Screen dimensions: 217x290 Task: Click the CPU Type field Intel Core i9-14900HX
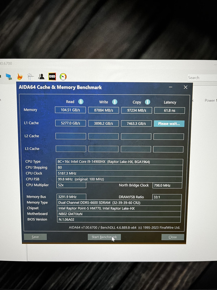(x=120, y=162)
